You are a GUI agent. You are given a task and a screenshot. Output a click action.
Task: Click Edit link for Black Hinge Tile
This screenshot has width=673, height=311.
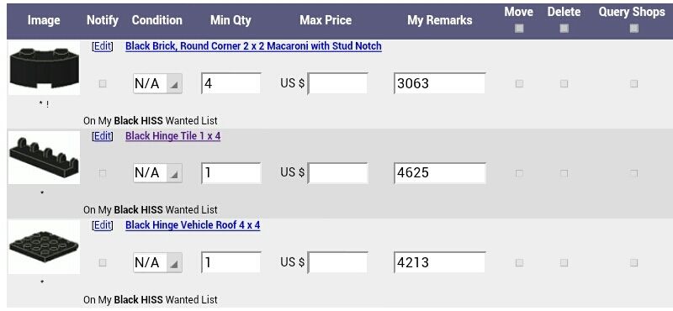point(102,136)
